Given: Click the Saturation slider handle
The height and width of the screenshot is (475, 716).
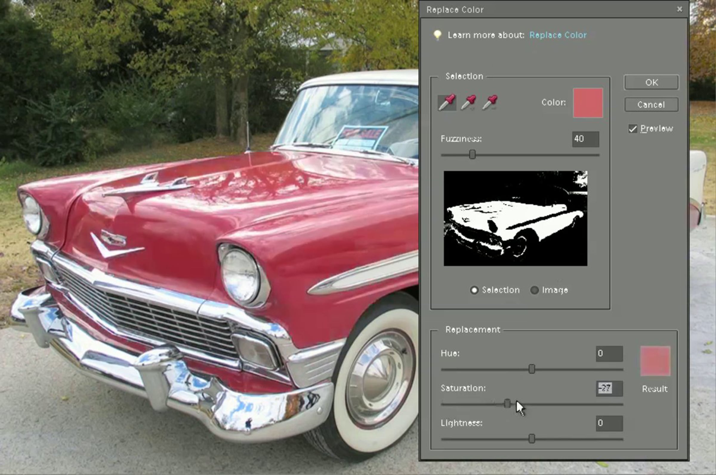Looking at the screenshot, I should tap(507, 403).
